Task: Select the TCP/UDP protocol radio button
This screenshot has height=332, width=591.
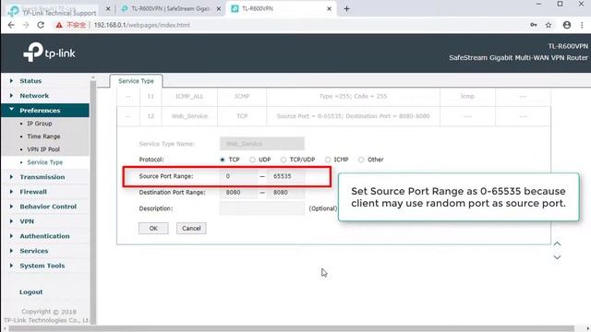Action: click(283, 160)
